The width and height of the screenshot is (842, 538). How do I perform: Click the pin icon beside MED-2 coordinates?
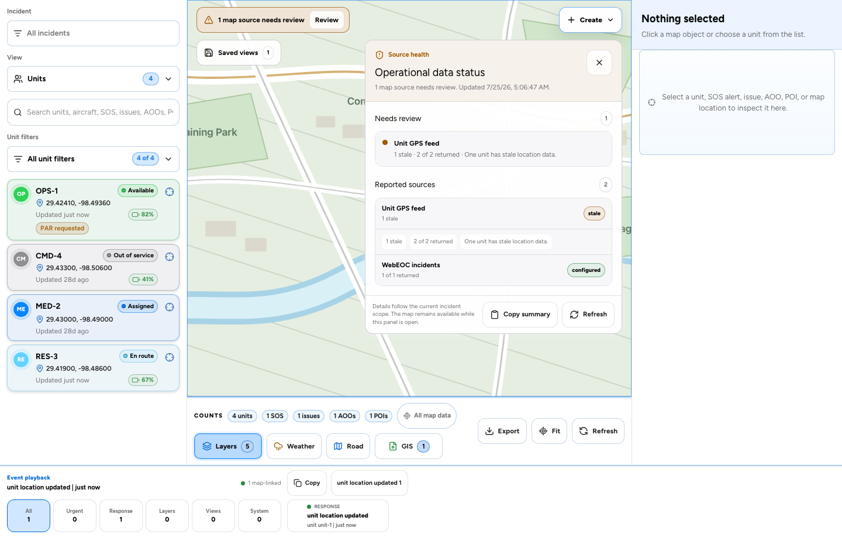pos(40,319)
